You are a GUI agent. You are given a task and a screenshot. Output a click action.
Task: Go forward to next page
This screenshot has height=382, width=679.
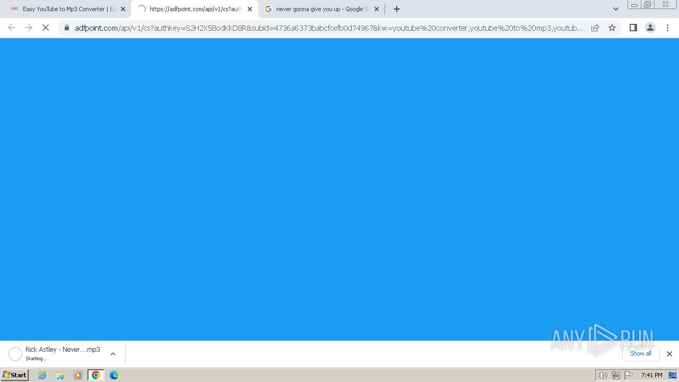(x=29, y=28)
